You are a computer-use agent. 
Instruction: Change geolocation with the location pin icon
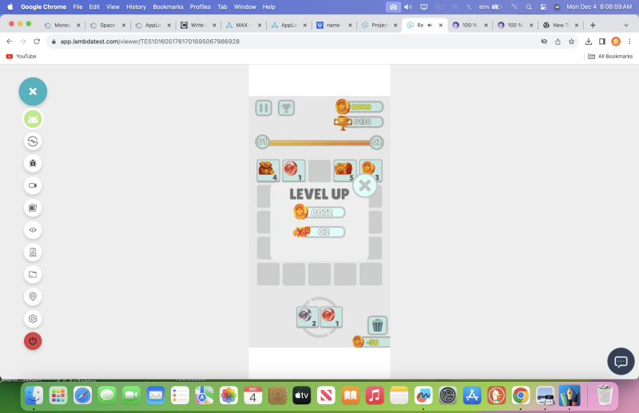tap(33, 296)
